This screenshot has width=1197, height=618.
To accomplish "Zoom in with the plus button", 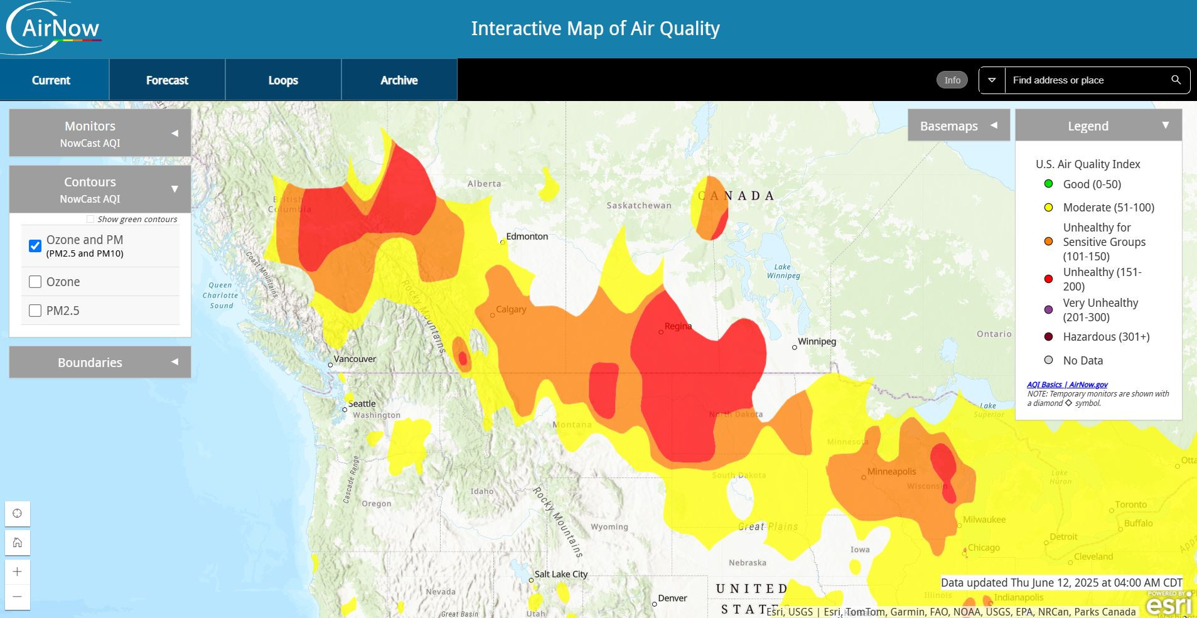I will tap(18, 572).
